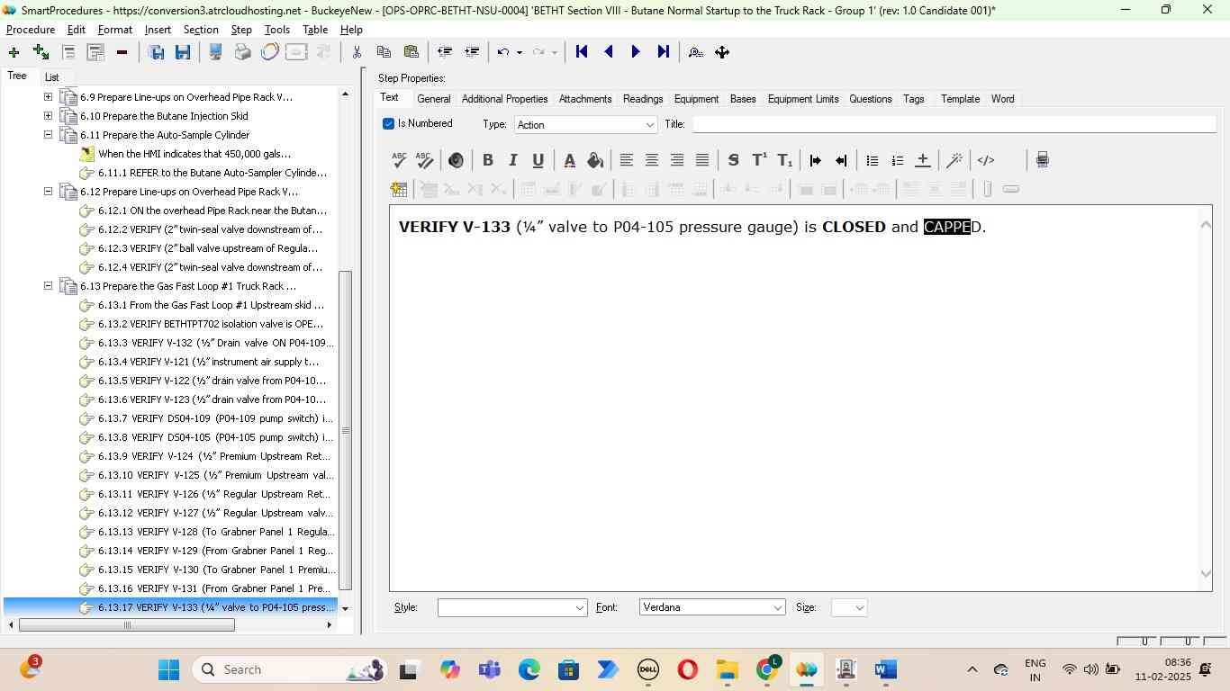Align text left in editor
The width and height of the screenshot is (1230, 691).
click(x=626, y=160)
